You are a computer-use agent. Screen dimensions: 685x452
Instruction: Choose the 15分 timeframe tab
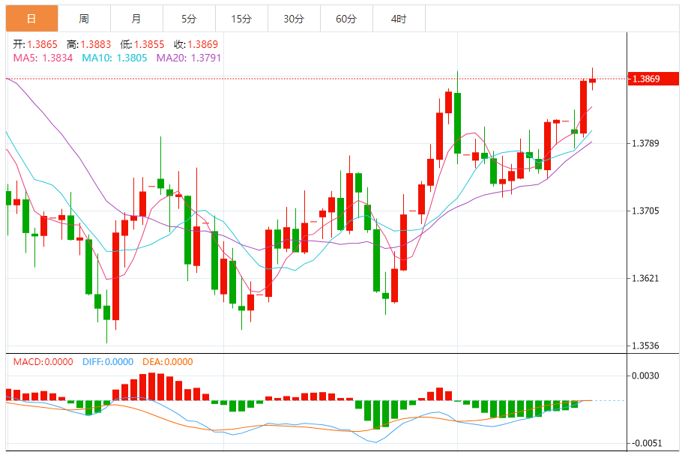click(241, 19)
